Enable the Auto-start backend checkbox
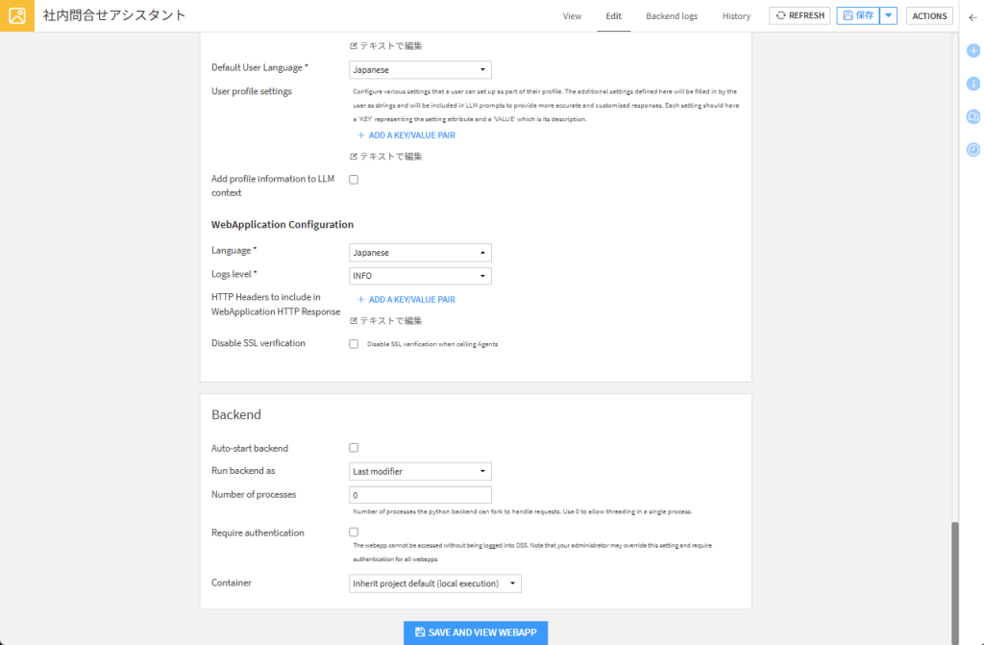Image resolution: width=984 pixels, height=645 pixels. click(354, 448)
